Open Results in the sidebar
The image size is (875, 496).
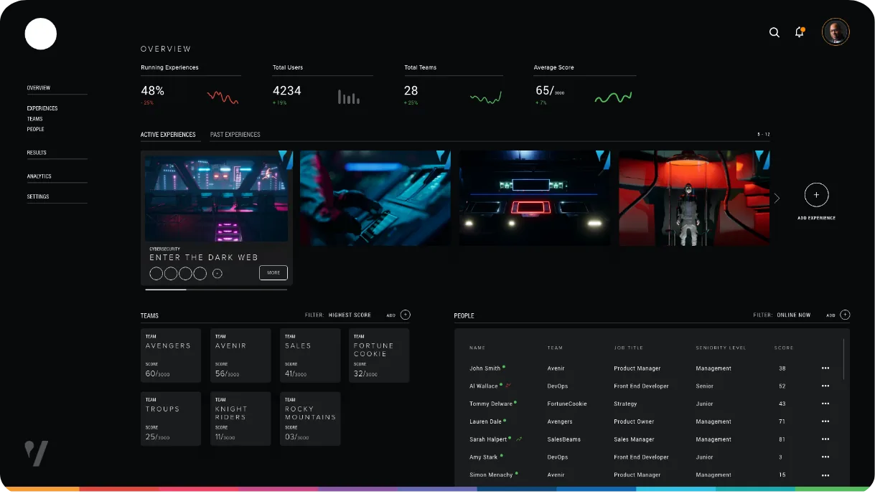[x=37, y=153]
